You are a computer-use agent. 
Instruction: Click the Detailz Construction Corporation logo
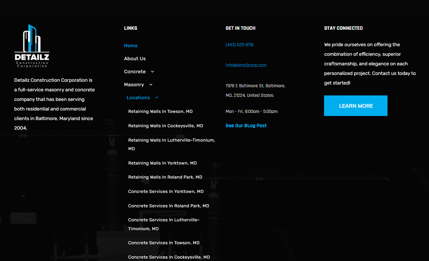click(32, 46)
